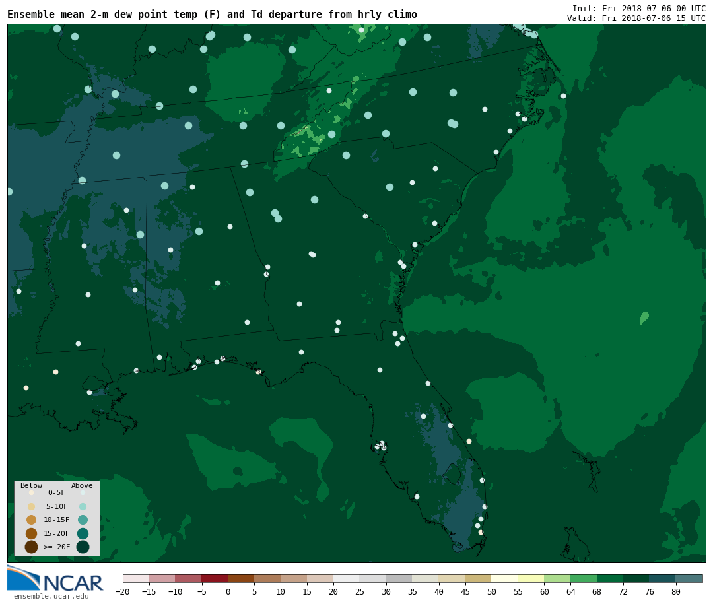Click colorbar swatch between -10 and -5
The height and width of the screenshot is (604, 713).
click(188, 579)
